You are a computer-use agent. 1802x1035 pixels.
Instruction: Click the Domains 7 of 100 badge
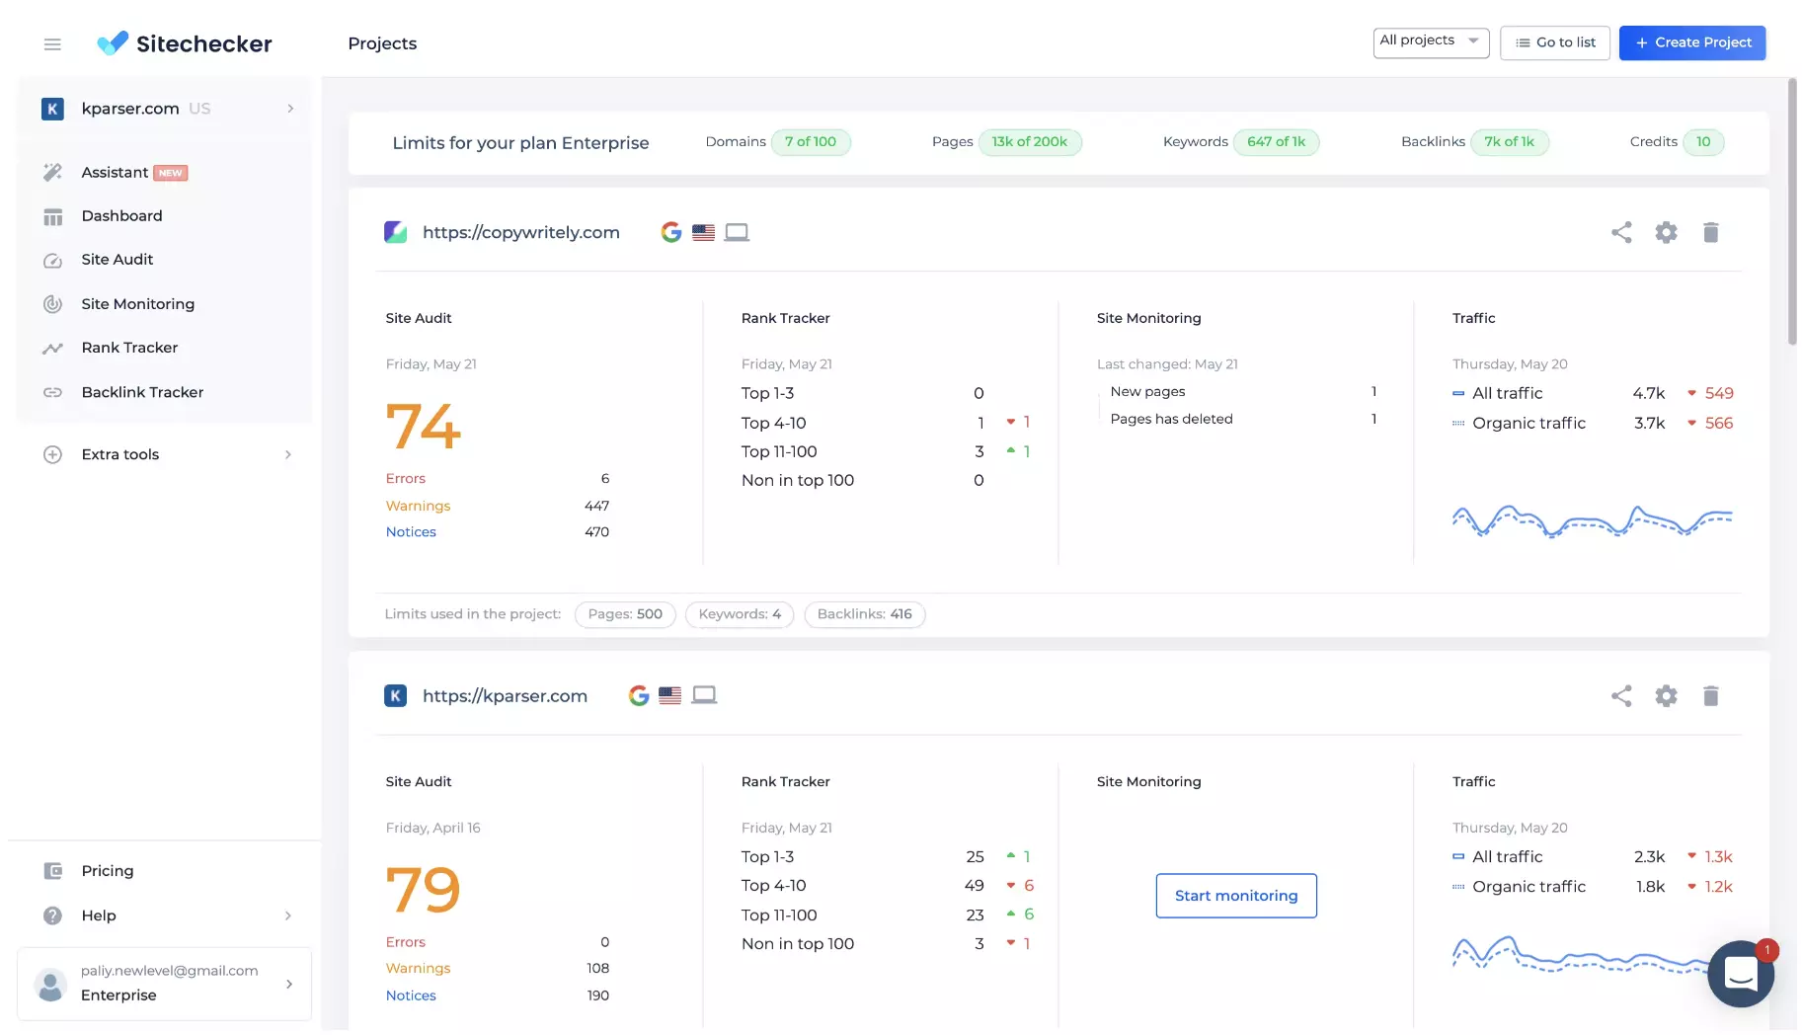(811, 142)
